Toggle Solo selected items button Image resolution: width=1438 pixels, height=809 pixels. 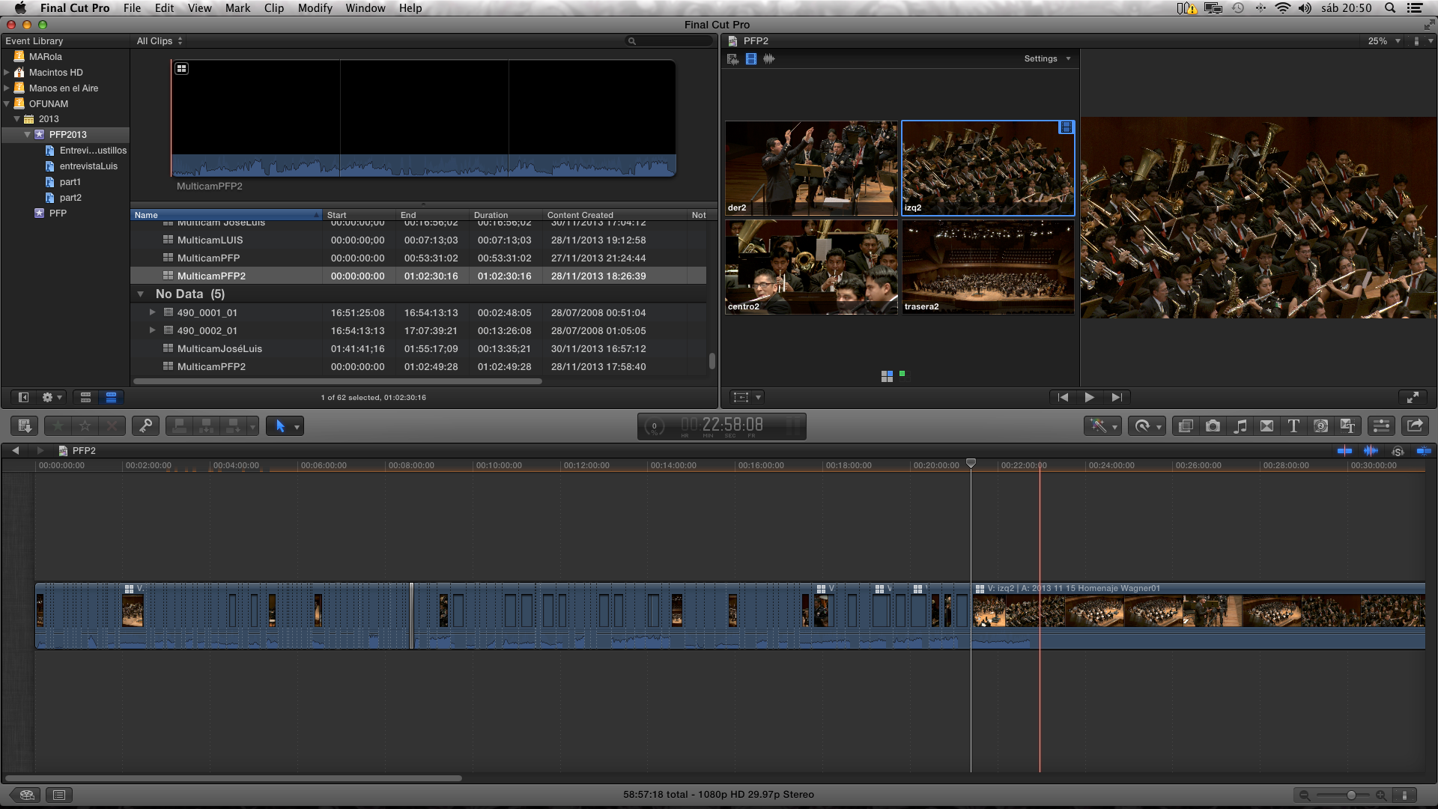[x=1398, y=451]
